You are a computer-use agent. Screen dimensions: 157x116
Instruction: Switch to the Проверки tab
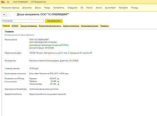click(104, 26)
